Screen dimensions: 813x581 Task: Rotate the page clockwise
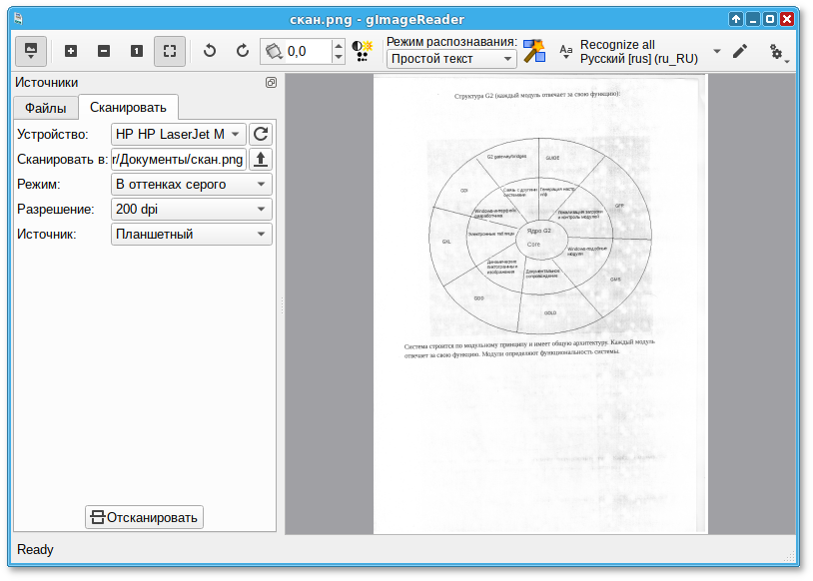[x=242, y=51]
